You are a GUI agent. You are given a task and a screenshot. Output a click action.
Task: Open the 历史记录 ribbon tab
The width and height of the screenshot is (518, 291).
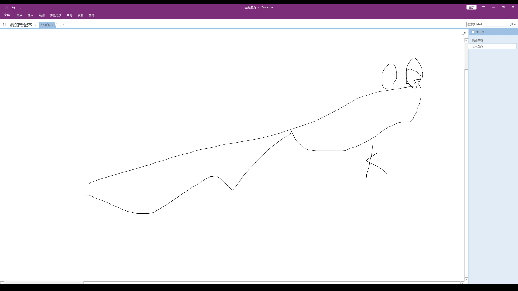coord(56,15)
